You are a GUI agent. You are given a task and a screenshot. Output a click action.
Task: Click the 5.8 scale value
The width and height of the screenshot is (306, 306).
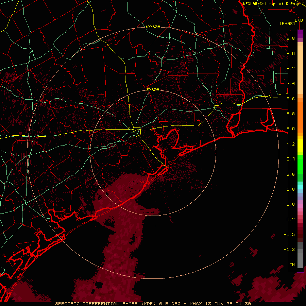pos(291,114)
